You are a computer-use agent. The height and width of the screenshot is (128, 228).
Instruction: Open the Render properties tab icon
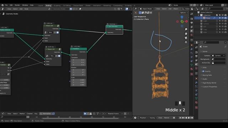[196, 52]
